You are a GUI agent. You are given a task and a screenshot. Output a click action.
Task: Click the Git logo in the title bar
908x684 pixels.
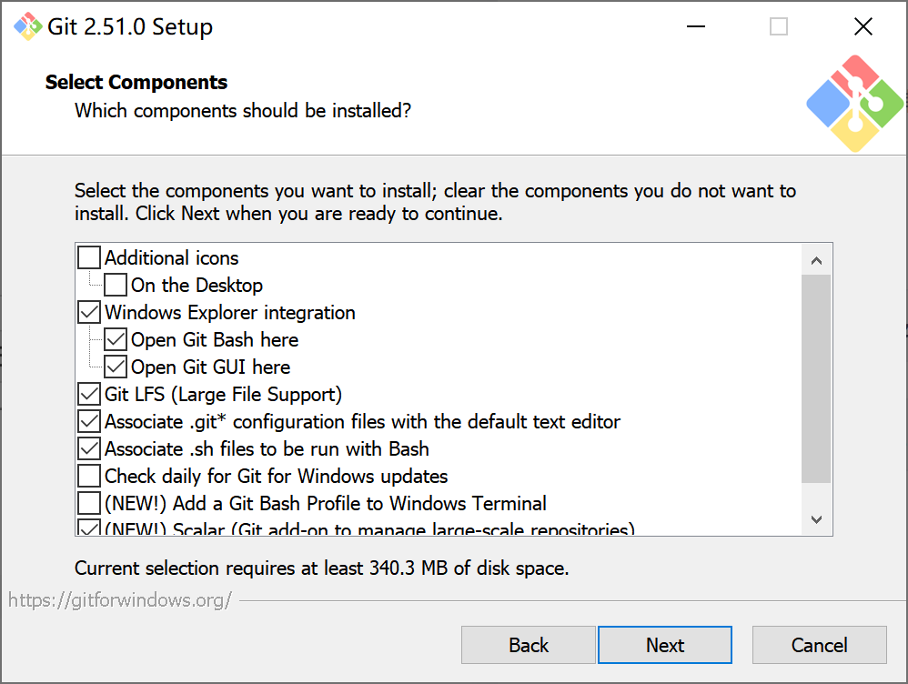point(28,26)
